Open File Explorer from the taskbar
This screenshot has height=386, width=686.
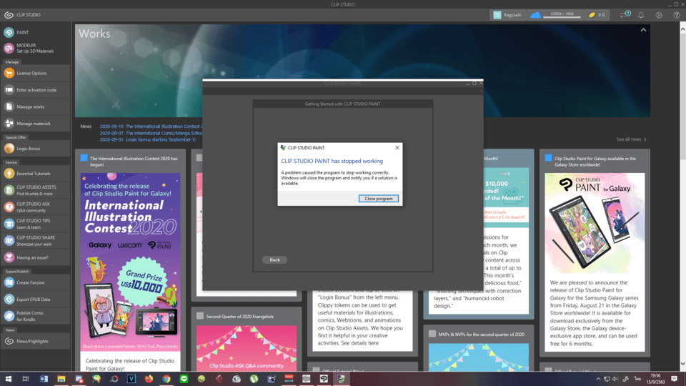(61, 379)
